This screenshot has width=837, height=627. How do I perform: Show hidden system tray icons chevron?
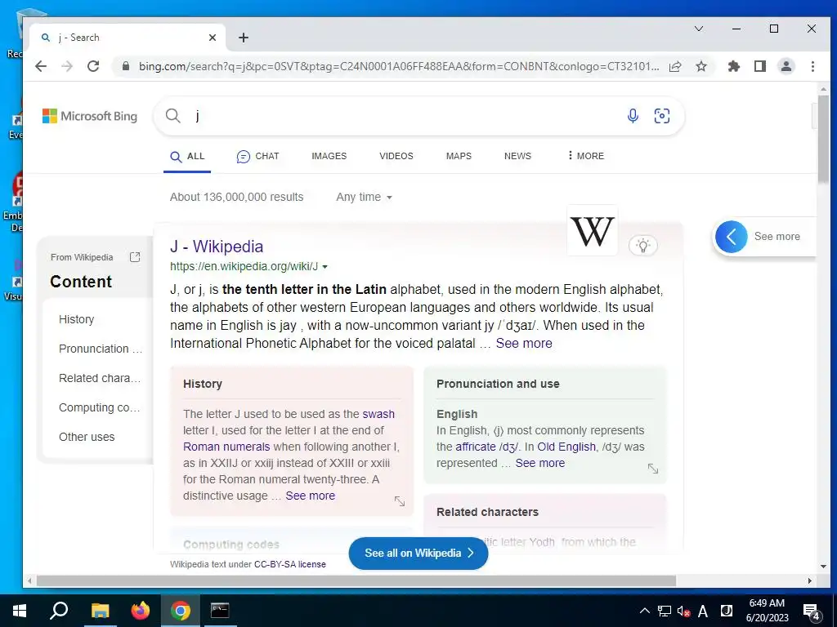[644, 611]
